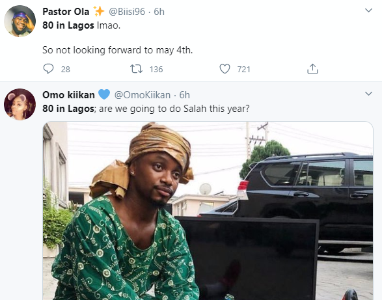View Pastor Ola's profile avatar
Screen dimensions: 382x300
20,21
